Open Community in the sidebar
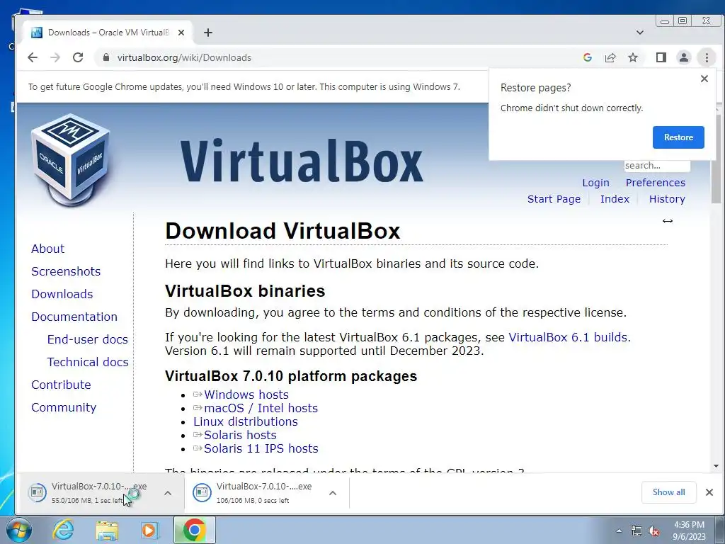725x544 pixels. pyautogui.click(x=64, y=407)
